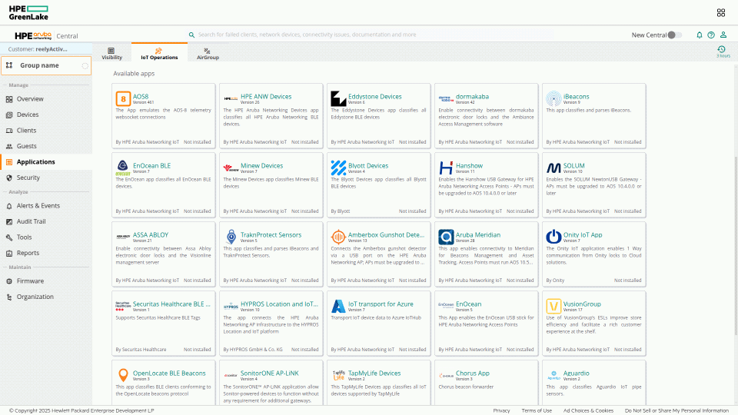Toggle the New Central switch
This screenshot has width=738, height=415.
tap(674, 35)
